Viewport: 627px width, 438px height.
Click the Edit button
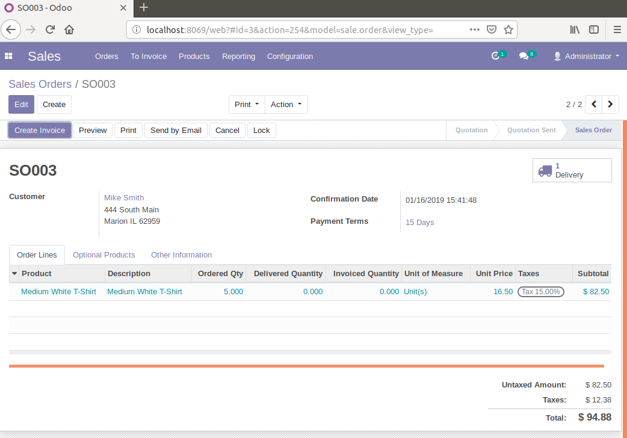(21, 105)
